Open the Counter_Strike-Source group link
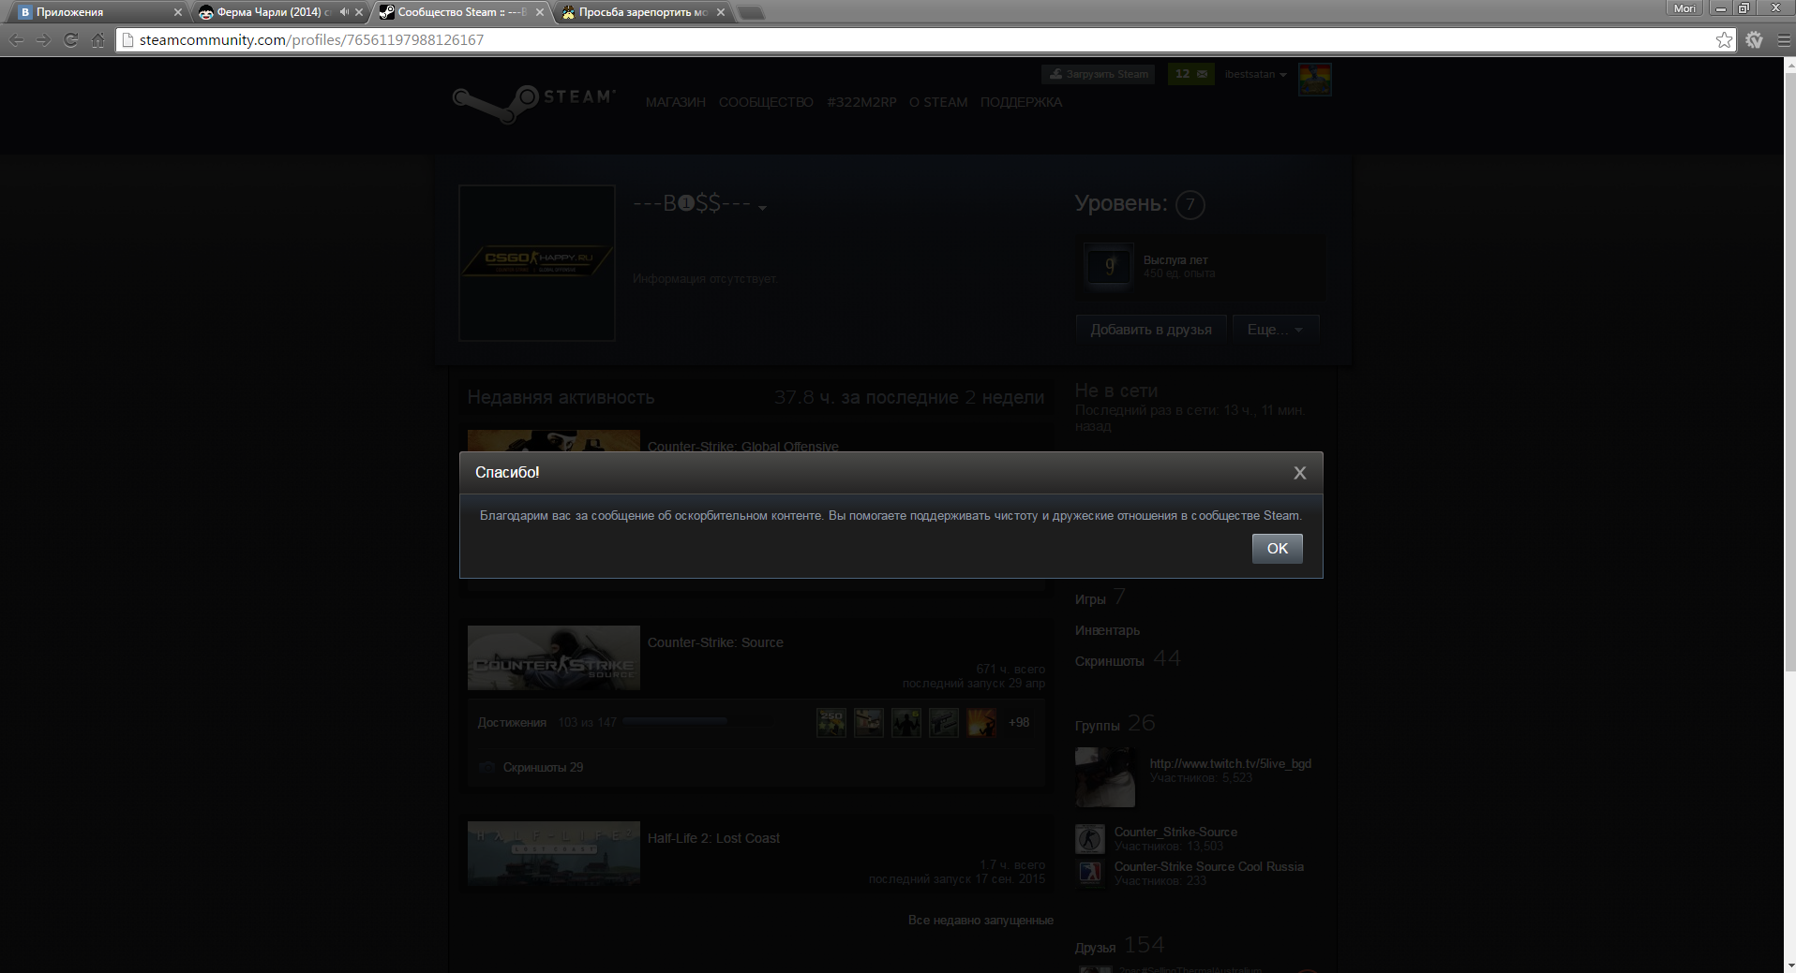Viewport: 1796px width, 973px height. pyautogui.click(x=1175, y=832)
